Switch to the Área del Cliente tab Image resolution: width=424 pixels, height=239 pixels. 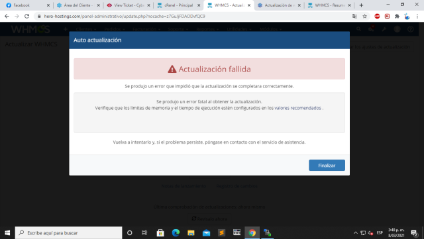coord(78,5)
